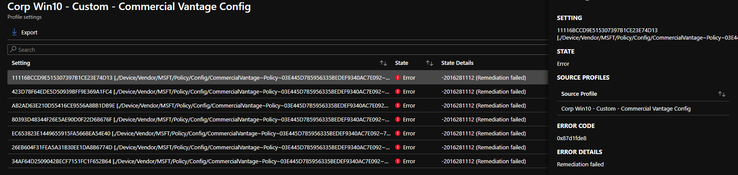Image resolution: width=738 pixels, height=175 pixels.
Task: Sort by the State column arrows
Action: tap(430, 63)
